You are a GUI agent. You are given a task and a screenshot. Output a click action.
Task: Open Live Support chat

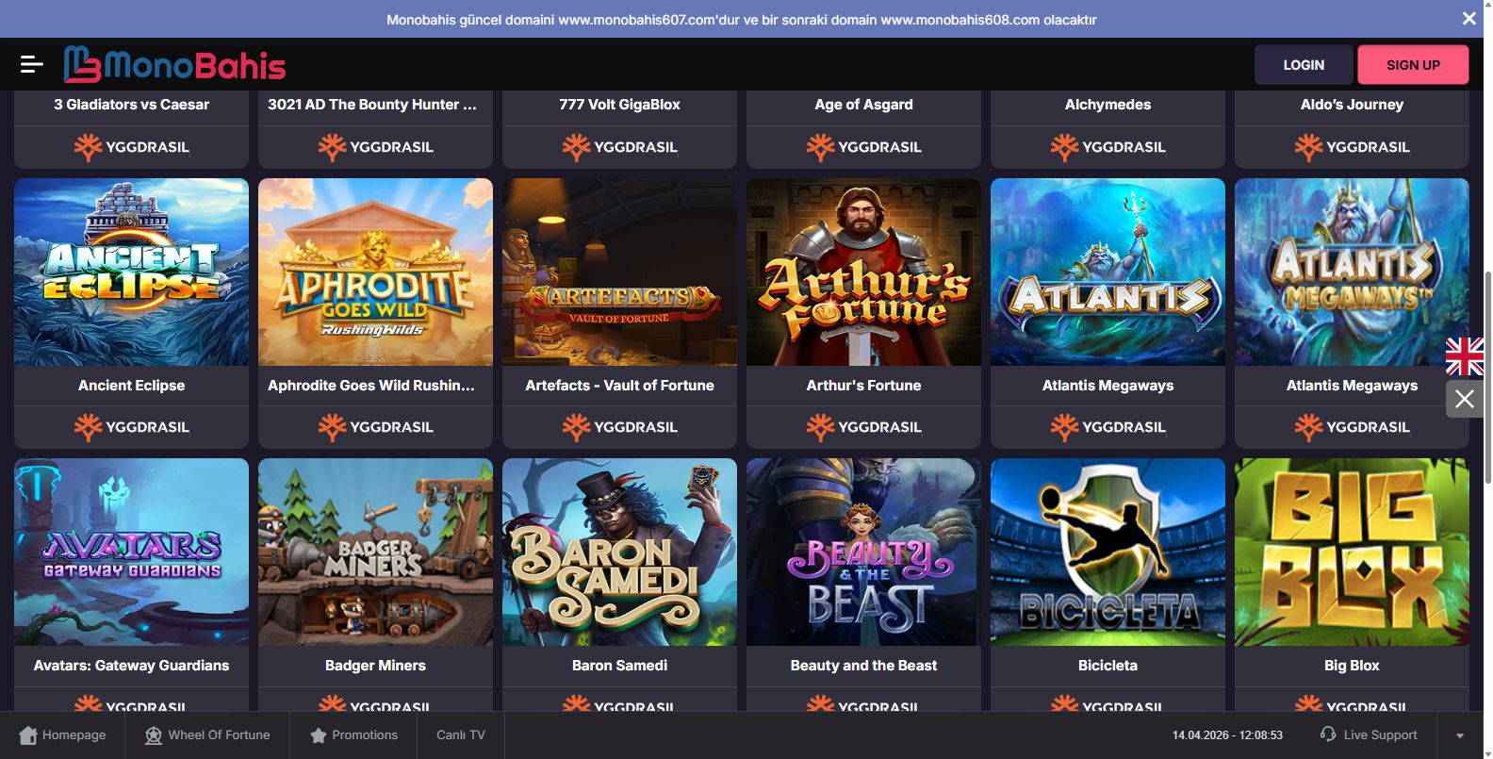point(1369,735)
